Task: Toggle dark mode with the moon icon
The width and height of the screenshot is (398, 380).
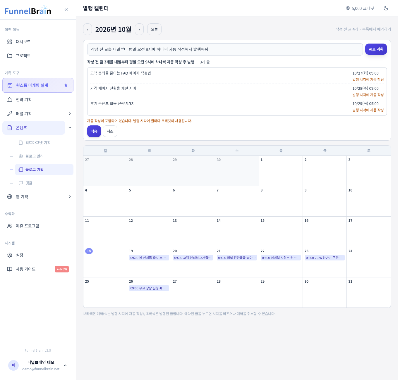Action: pyautogui.click(x=386, y=8)
